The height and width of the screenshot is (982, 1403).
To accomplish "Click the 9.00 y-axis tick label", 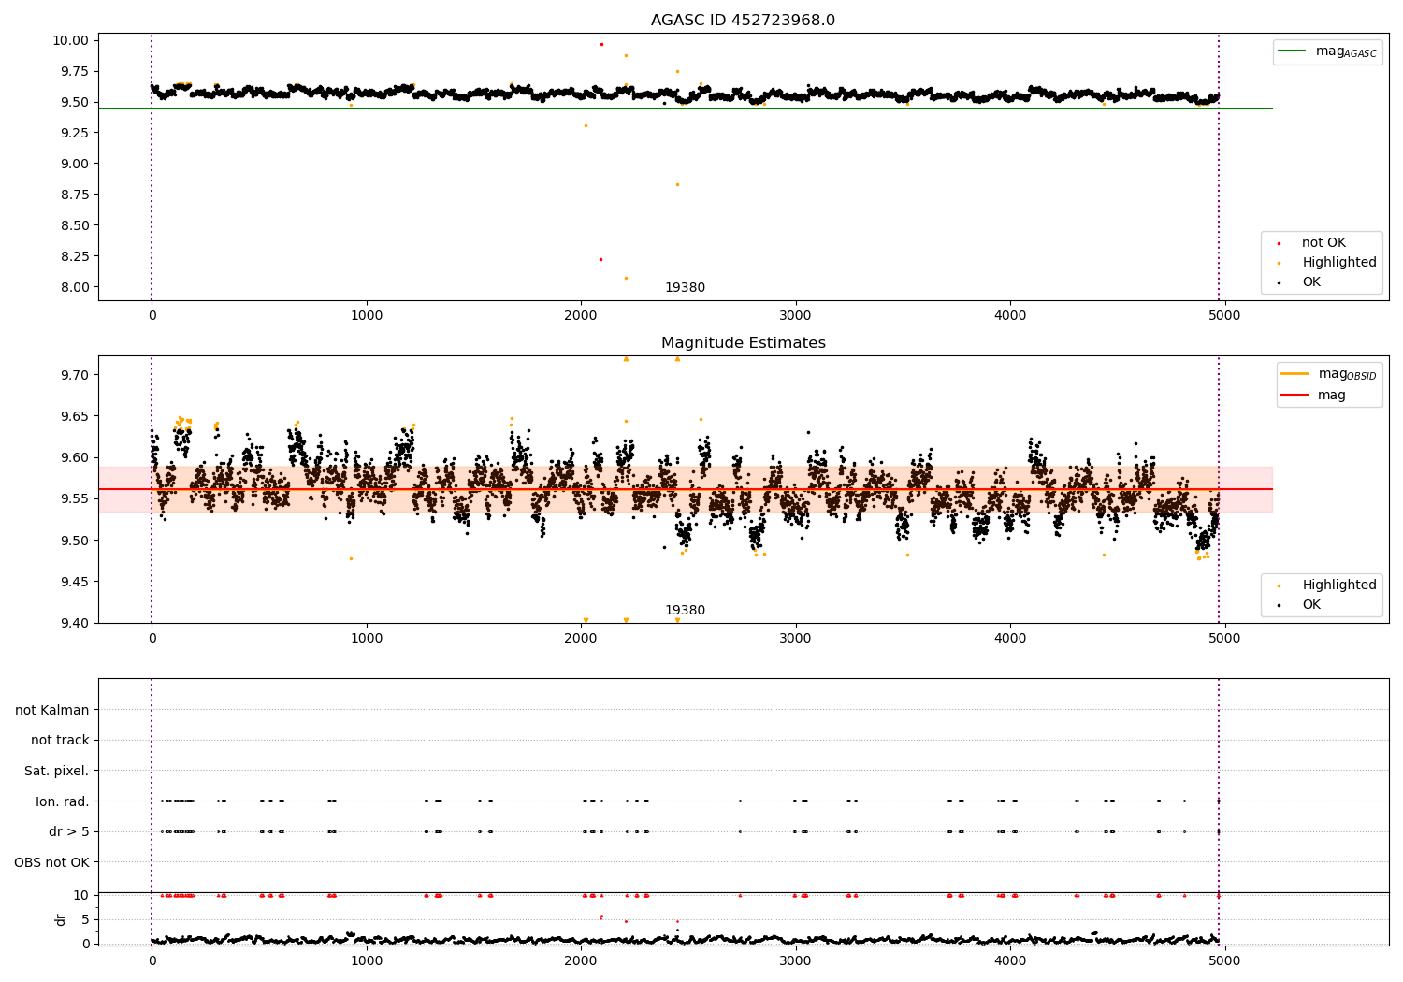I will [x=74, y=164].
